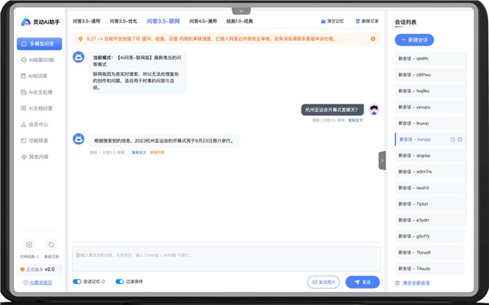Click 清空全部会话 to clear all conversations
489x305 pixels.
pos(412,283)
